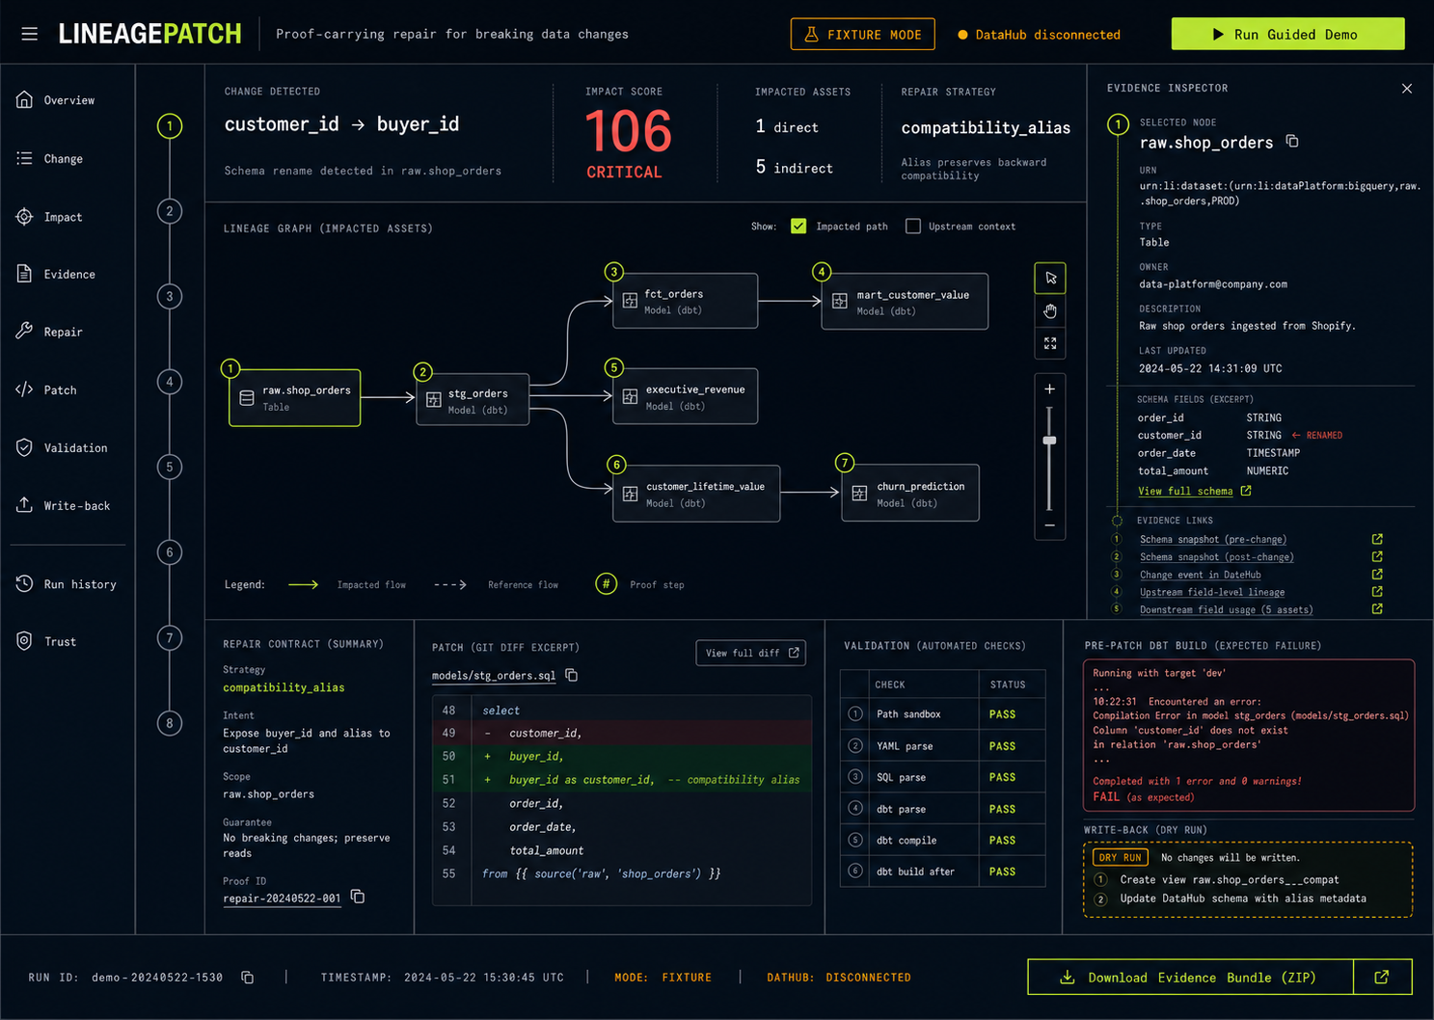Open Schema snapshot (pre-change) link
The image size is (1434, 1020).
[1212, 539]
